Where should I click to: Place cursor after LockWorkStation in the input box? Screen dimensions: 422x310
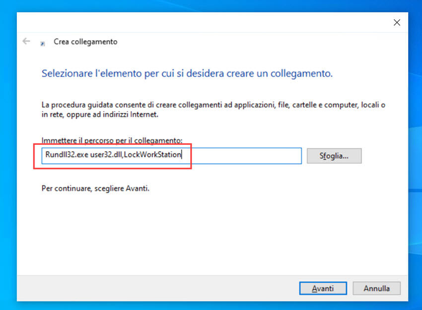click(181, 155)
